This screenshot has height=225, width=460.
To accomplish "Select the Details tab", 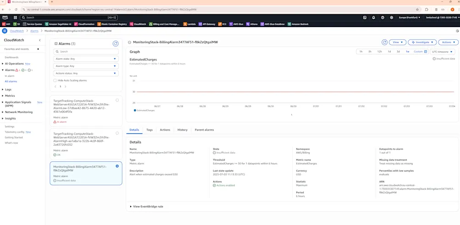I will 134,130.
